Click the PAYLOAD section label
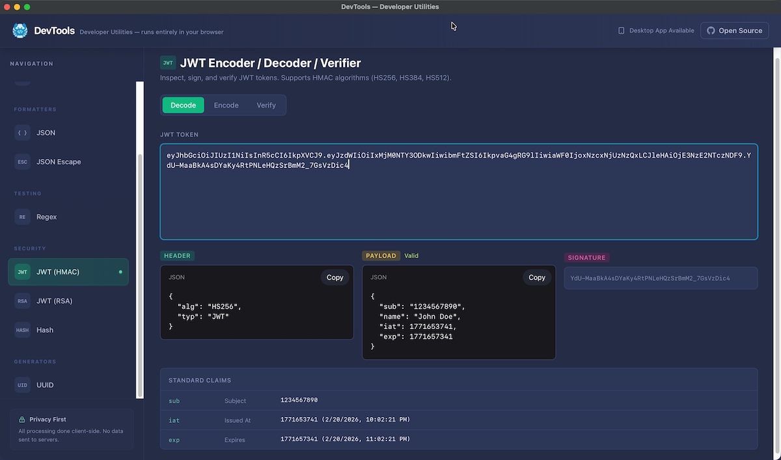 381,256
